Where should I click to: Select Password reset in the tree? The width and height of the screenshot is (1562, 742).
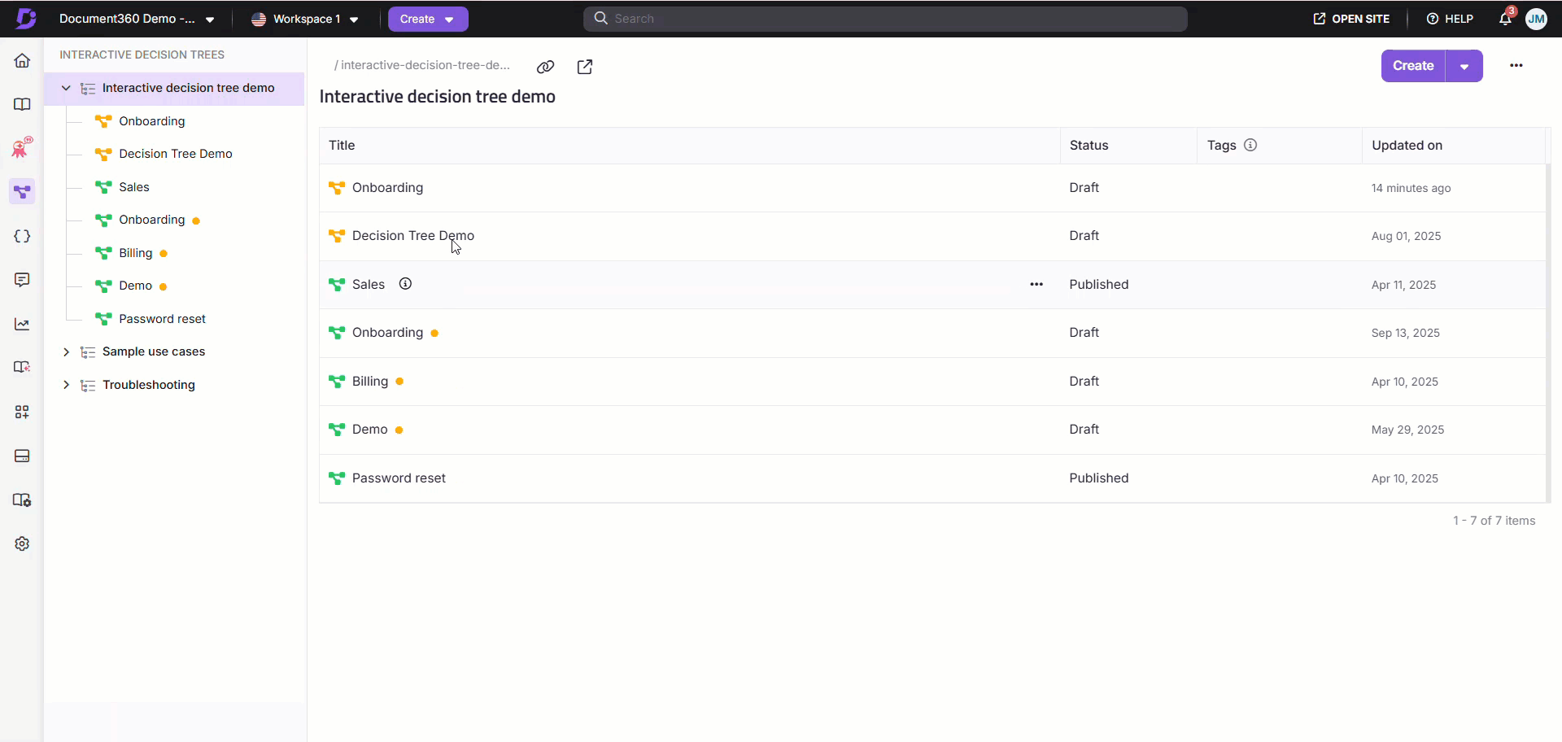[162, 319]
